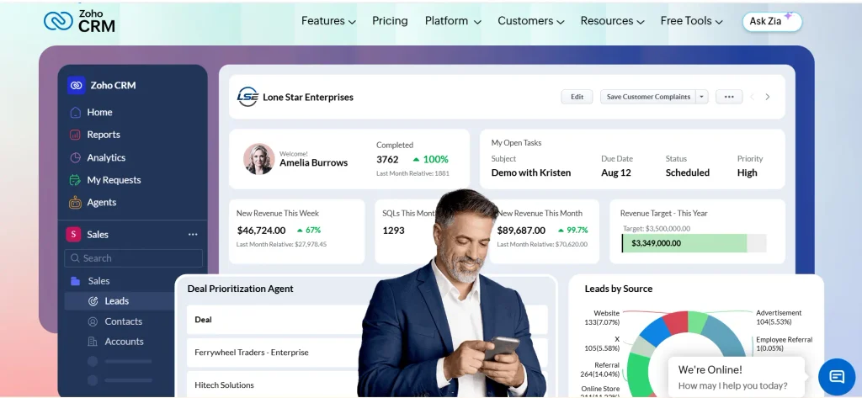Click the Lone Star Enterprises LSE logo

pyautogui.click(x=247, y=97)
